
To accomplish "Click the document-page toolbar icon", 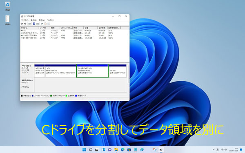I will click(x=45, y=24).
